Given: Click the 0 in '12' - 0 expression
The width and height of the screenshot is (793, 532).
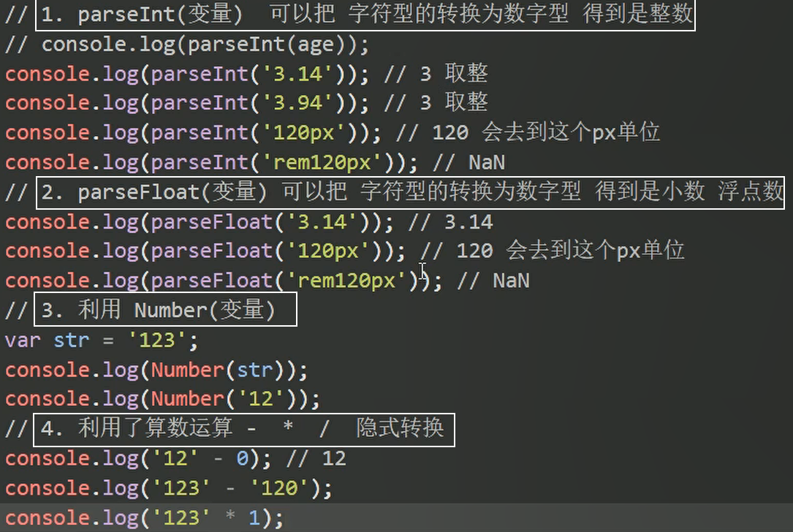Looking at the screenshot, I should coord(242,459).
